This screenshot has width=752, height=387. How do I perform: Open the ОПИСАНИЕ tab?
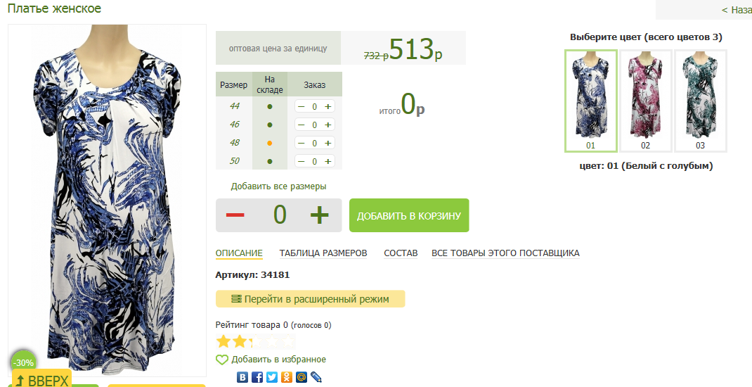[239, 253]
